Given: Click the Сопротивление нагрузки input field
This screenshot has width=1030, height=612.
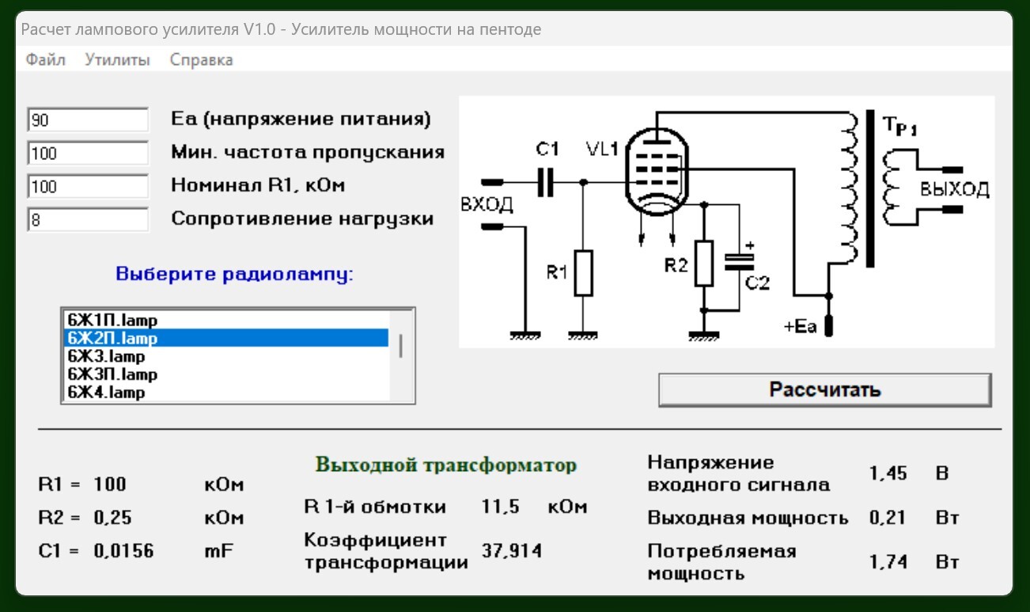Looking at the screenshot, I should click(88, 220).
